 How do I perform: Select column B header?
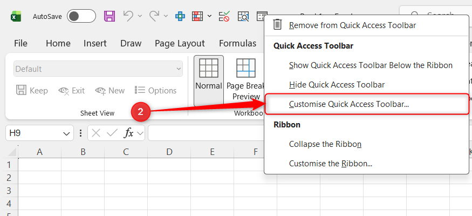click(x=83, y=152)
